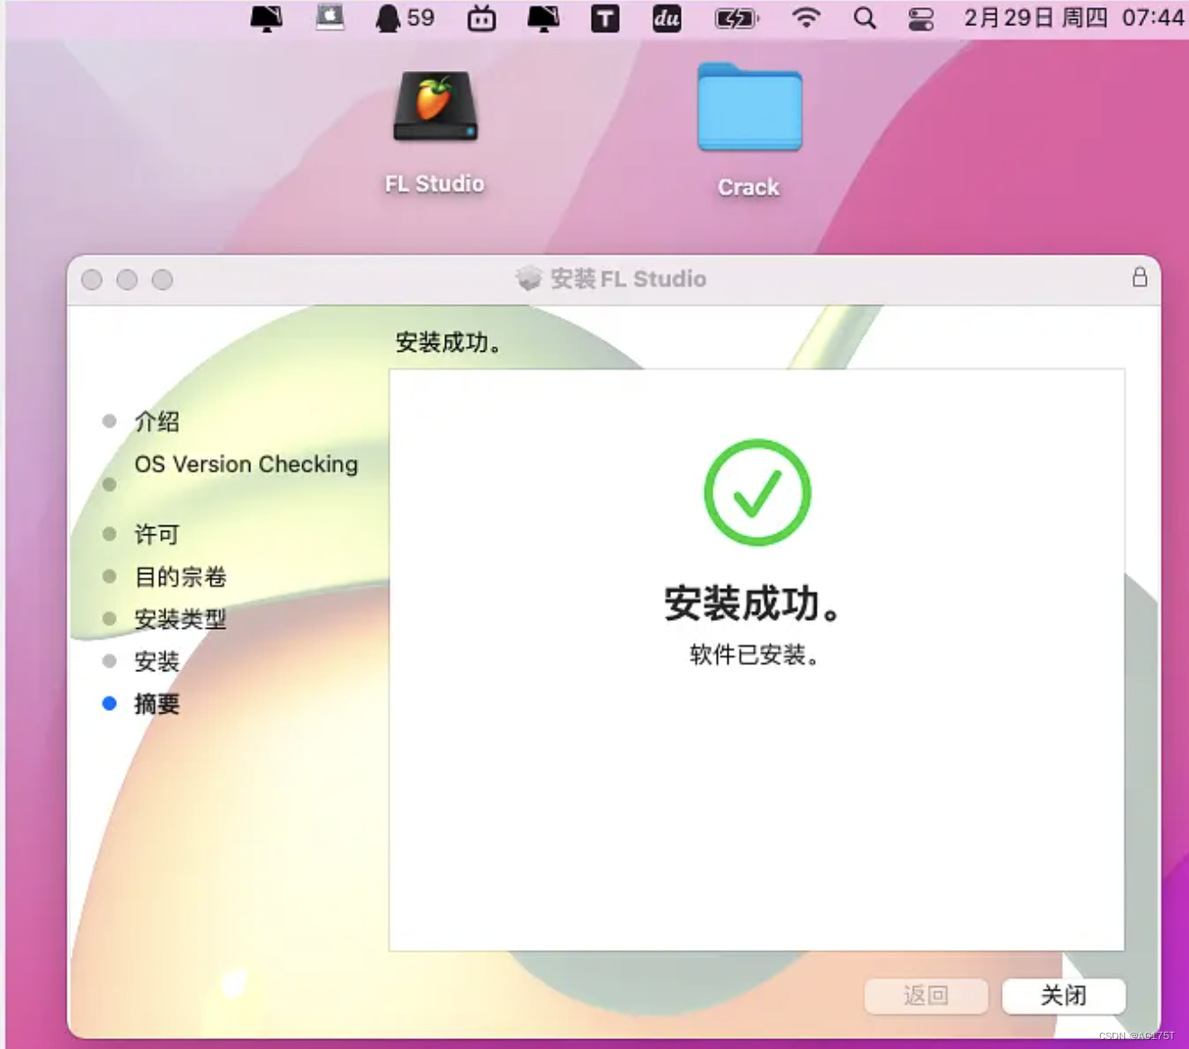The image size is (1189, 1049).
Task: Select the 安装类型 step in sidebar
Action: (180, 619)
